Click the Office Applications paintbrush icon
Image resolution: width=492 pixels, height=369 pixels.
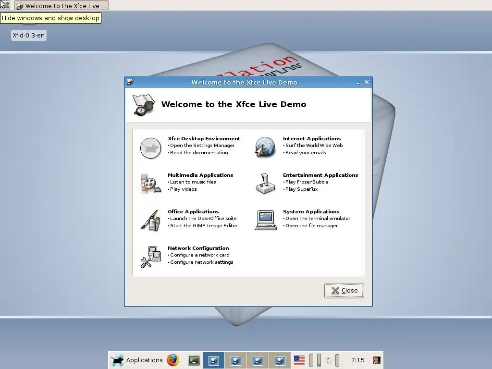(150, 220)
